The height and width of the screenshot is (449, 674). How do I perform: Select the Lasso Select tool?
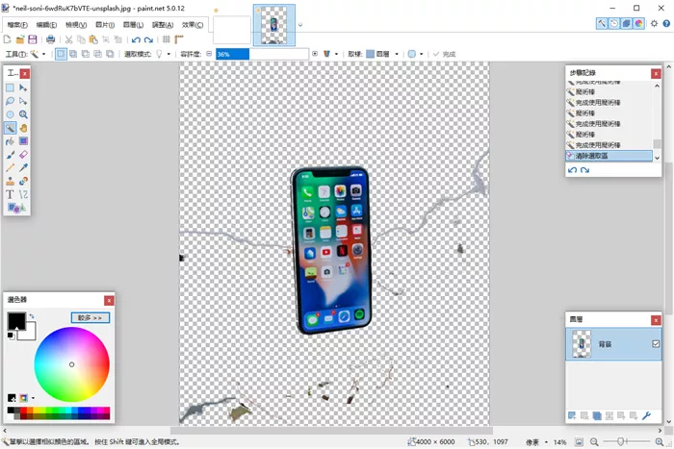[x=10, y=101]
